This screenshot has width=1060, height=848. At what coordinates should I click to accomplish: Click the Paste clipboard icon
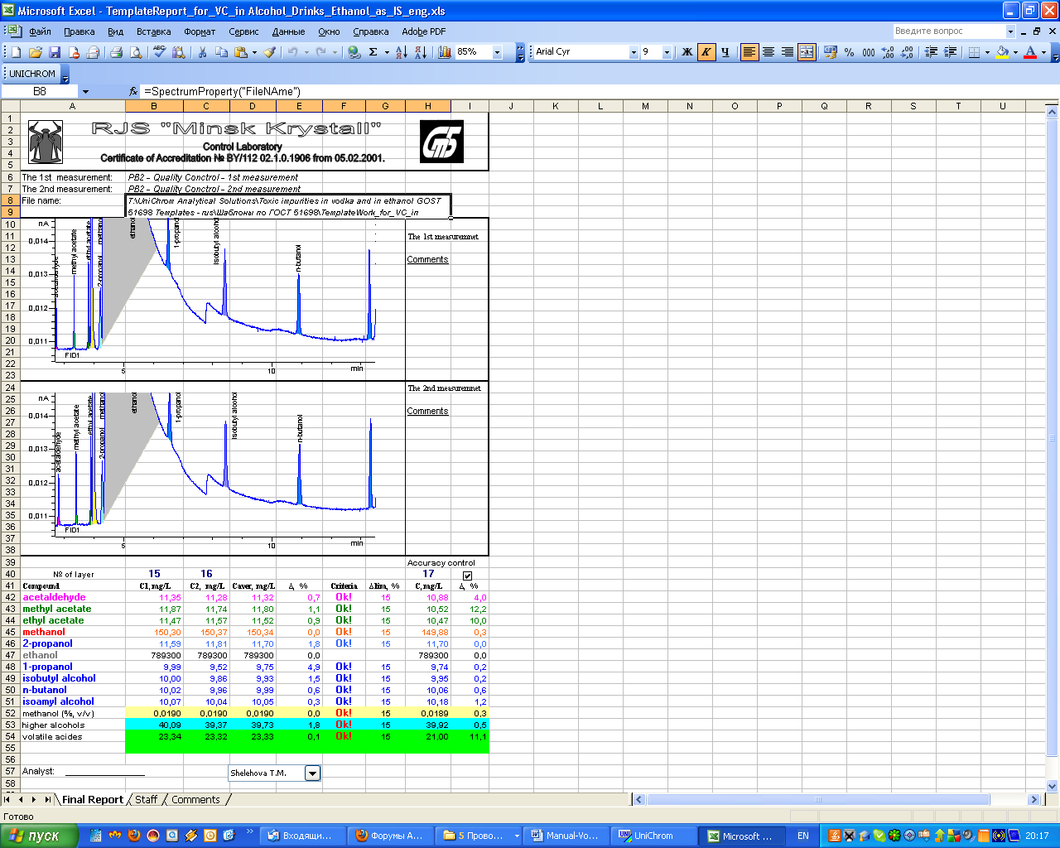point(240,52)
